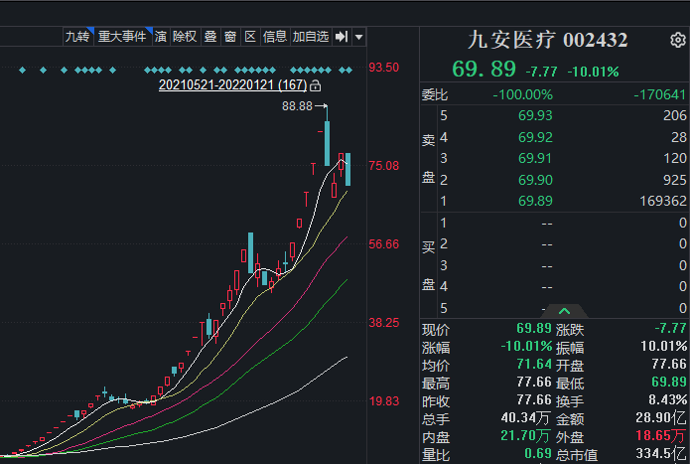Click the 叠 overlay toolbar button
690x464 pixels.
pos(209,37)
